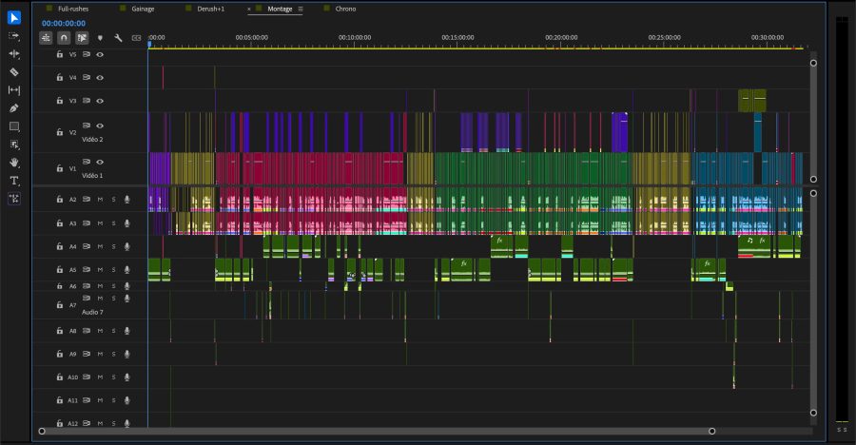Screen dimensions: 856x445
Task: Toggle track targeting for A6
Action: [72, 286]
